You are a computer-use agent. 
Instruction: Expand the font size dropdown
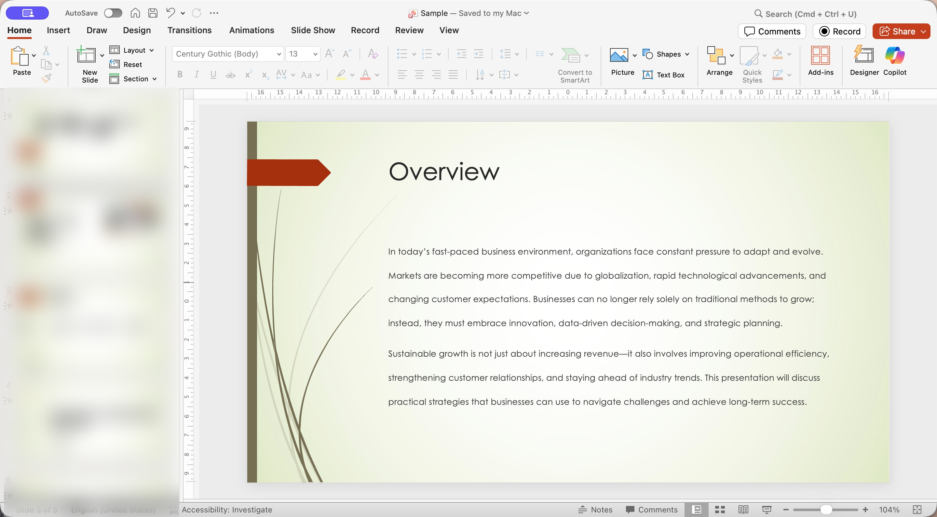click(315, 54)
